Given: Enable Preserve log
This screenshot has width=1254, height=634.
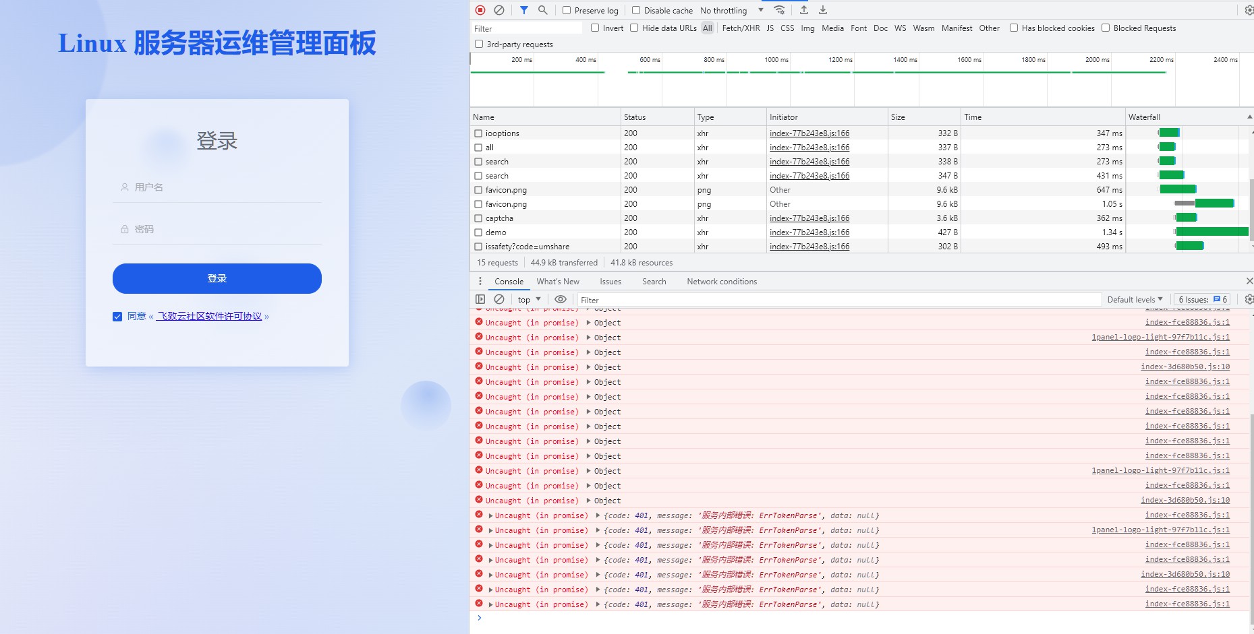Looking at the screenshot, I should click(565, 10).
